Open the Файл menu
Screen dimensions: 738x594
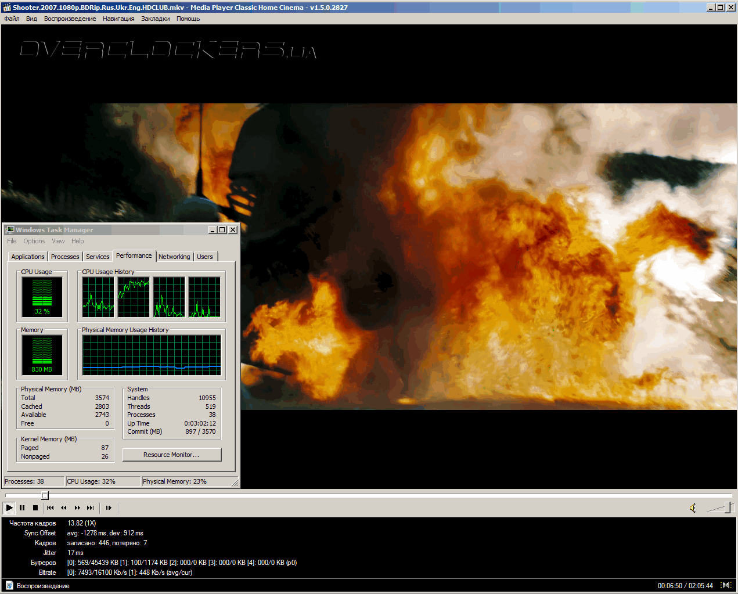tap(12, 19)
